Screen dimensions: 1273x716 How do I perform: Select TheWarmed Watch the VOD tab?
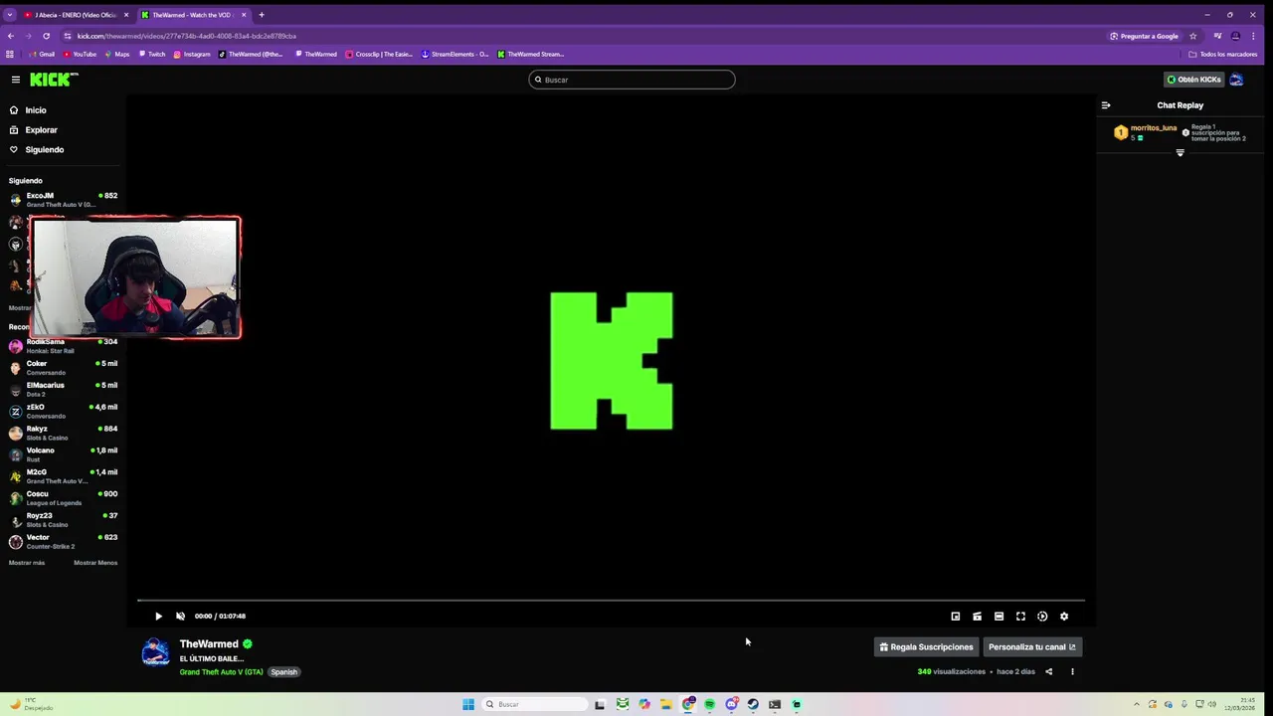[193, 15]
